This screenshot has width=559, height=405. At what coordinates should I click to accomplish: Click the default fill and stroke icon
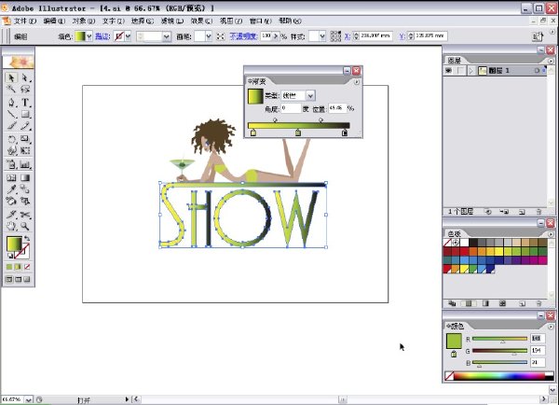pyautogui.click(x=9, y=256)
